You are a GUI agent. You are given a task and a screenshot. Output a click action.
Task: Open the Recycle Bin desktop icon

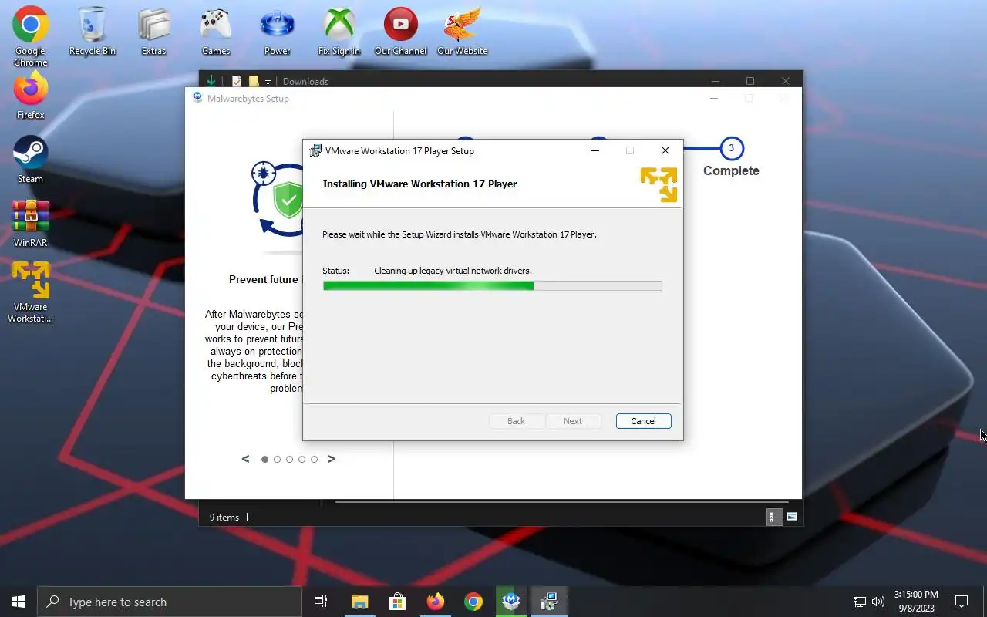[93, 32]
